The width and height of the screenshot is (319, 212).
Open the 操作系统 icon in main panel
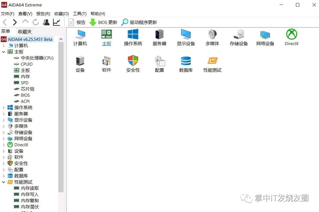(x=133, y=37)
